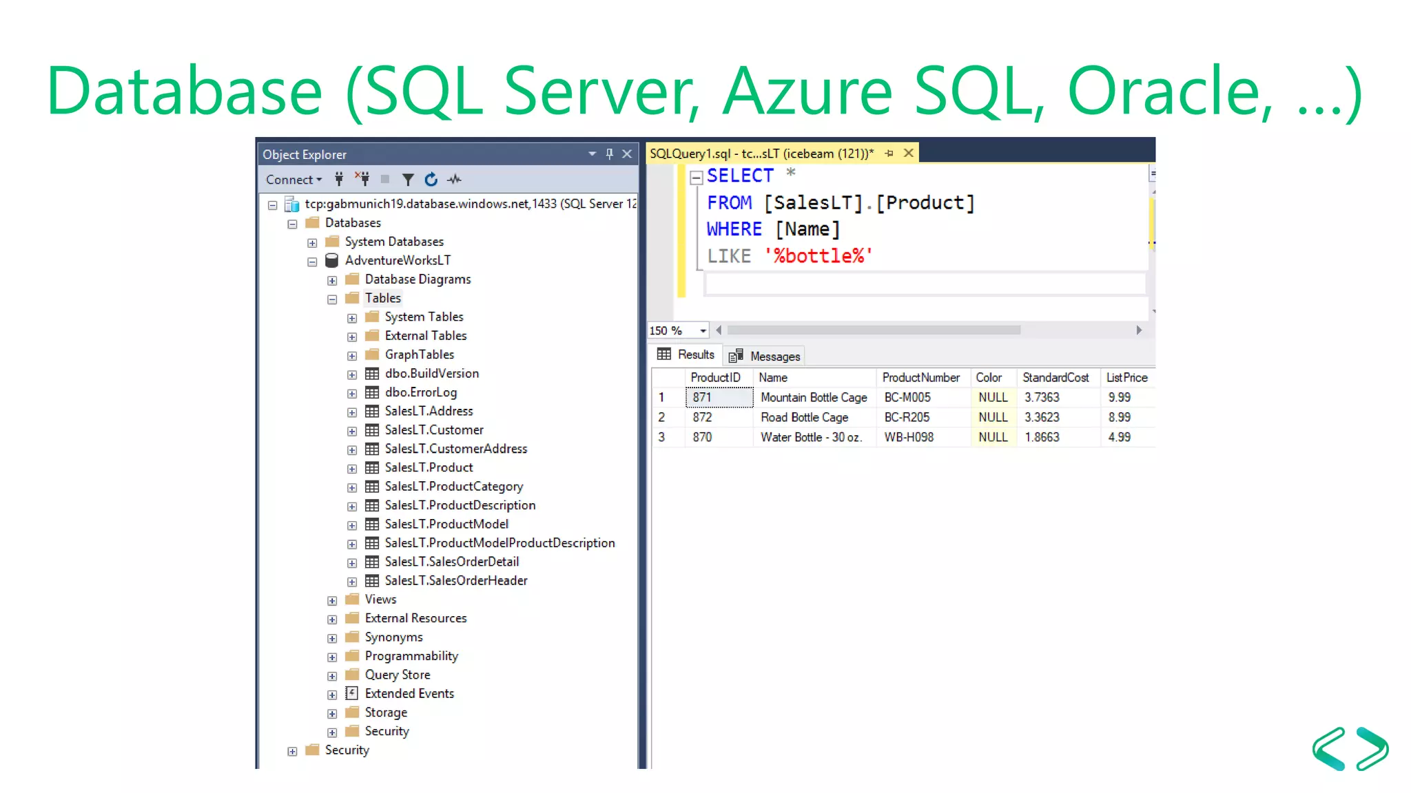
Task: Click the Filter funnel icon
Action: tap(408, 180)
